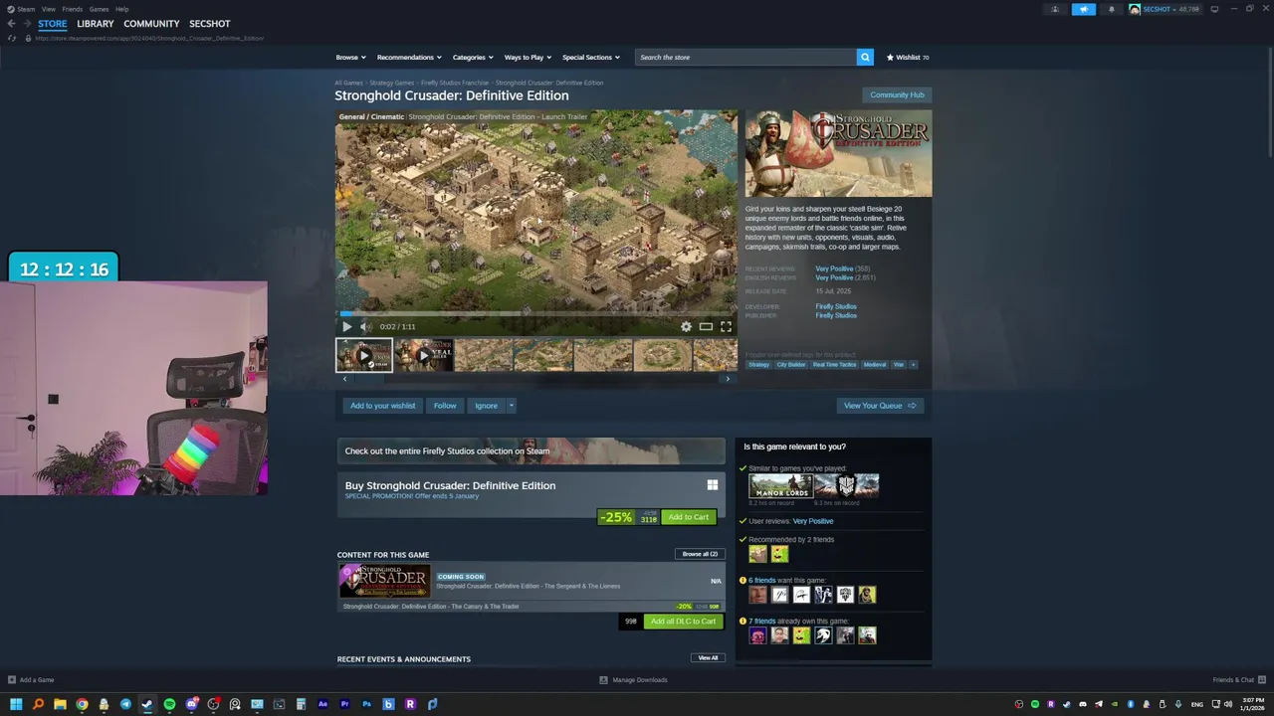Open the SECSHOT profile tab

[210, 24]
